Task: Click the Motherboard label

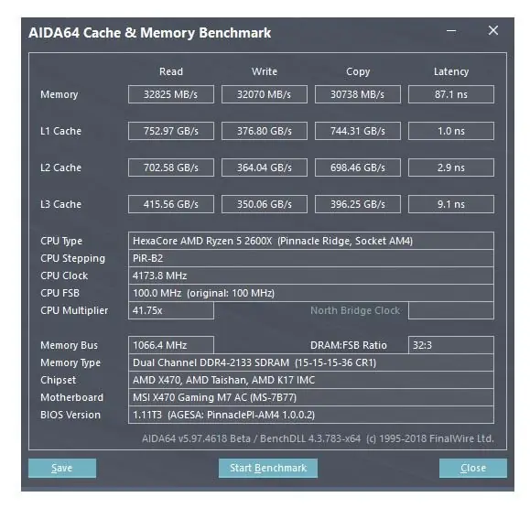Action: pyautogui.click(x=71, y=397)
